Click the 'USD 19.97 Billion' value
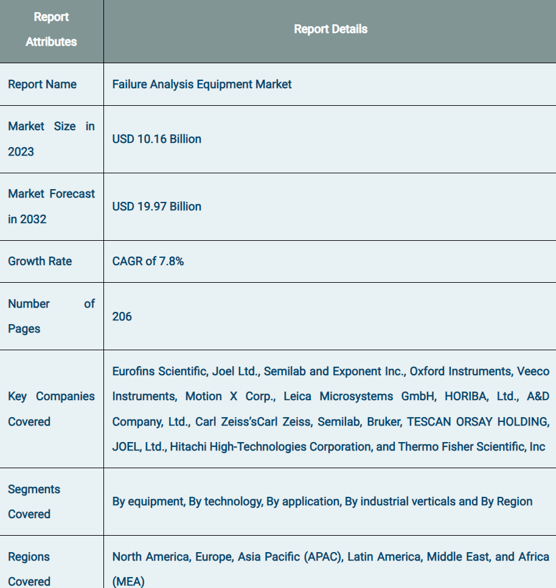The width and height of the screenshot is (556, 588). [x=157, y=207]
